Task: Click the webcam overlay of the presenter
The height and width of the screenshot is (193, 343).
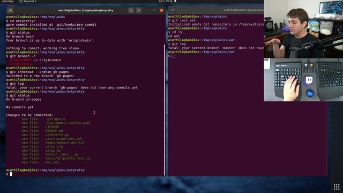Action: [x=303, y=29]
